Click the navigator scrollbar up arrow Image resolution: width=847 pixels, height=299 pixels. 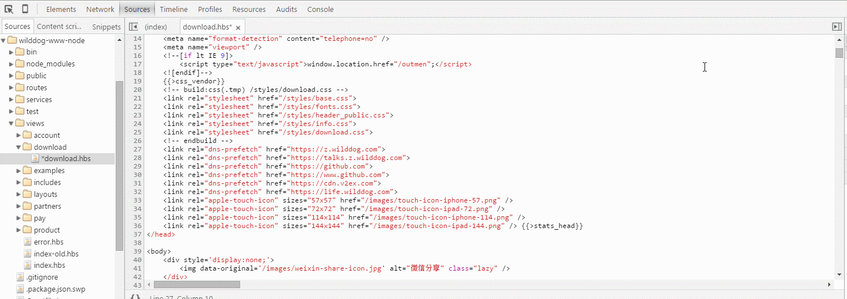pyautogui.click(x=119, y=40)
